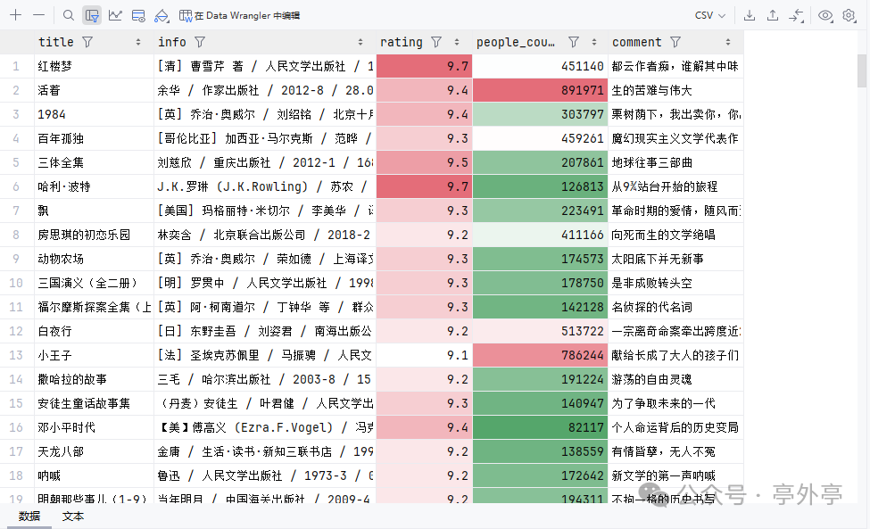870x529 pixels.
Task: Click the red people count cell 891971
Action: [x=540, y=90]
